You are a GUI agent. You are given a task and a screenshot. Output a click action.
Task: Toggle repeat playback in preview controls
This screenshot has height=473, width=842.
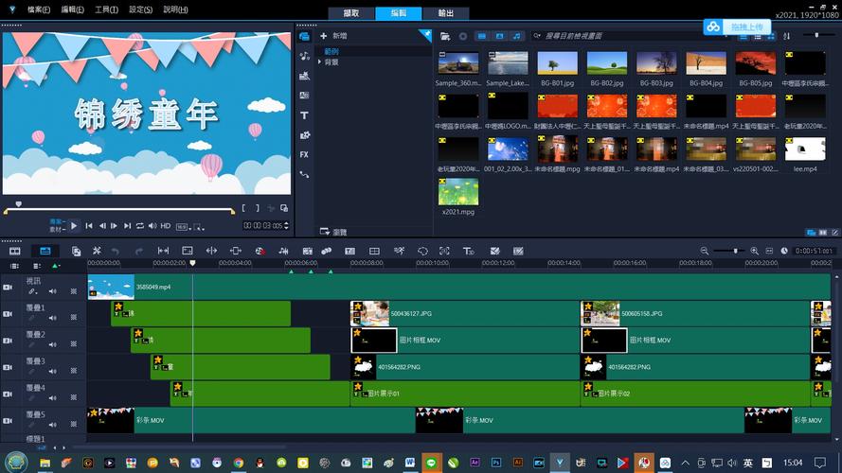tap(139, 226)
